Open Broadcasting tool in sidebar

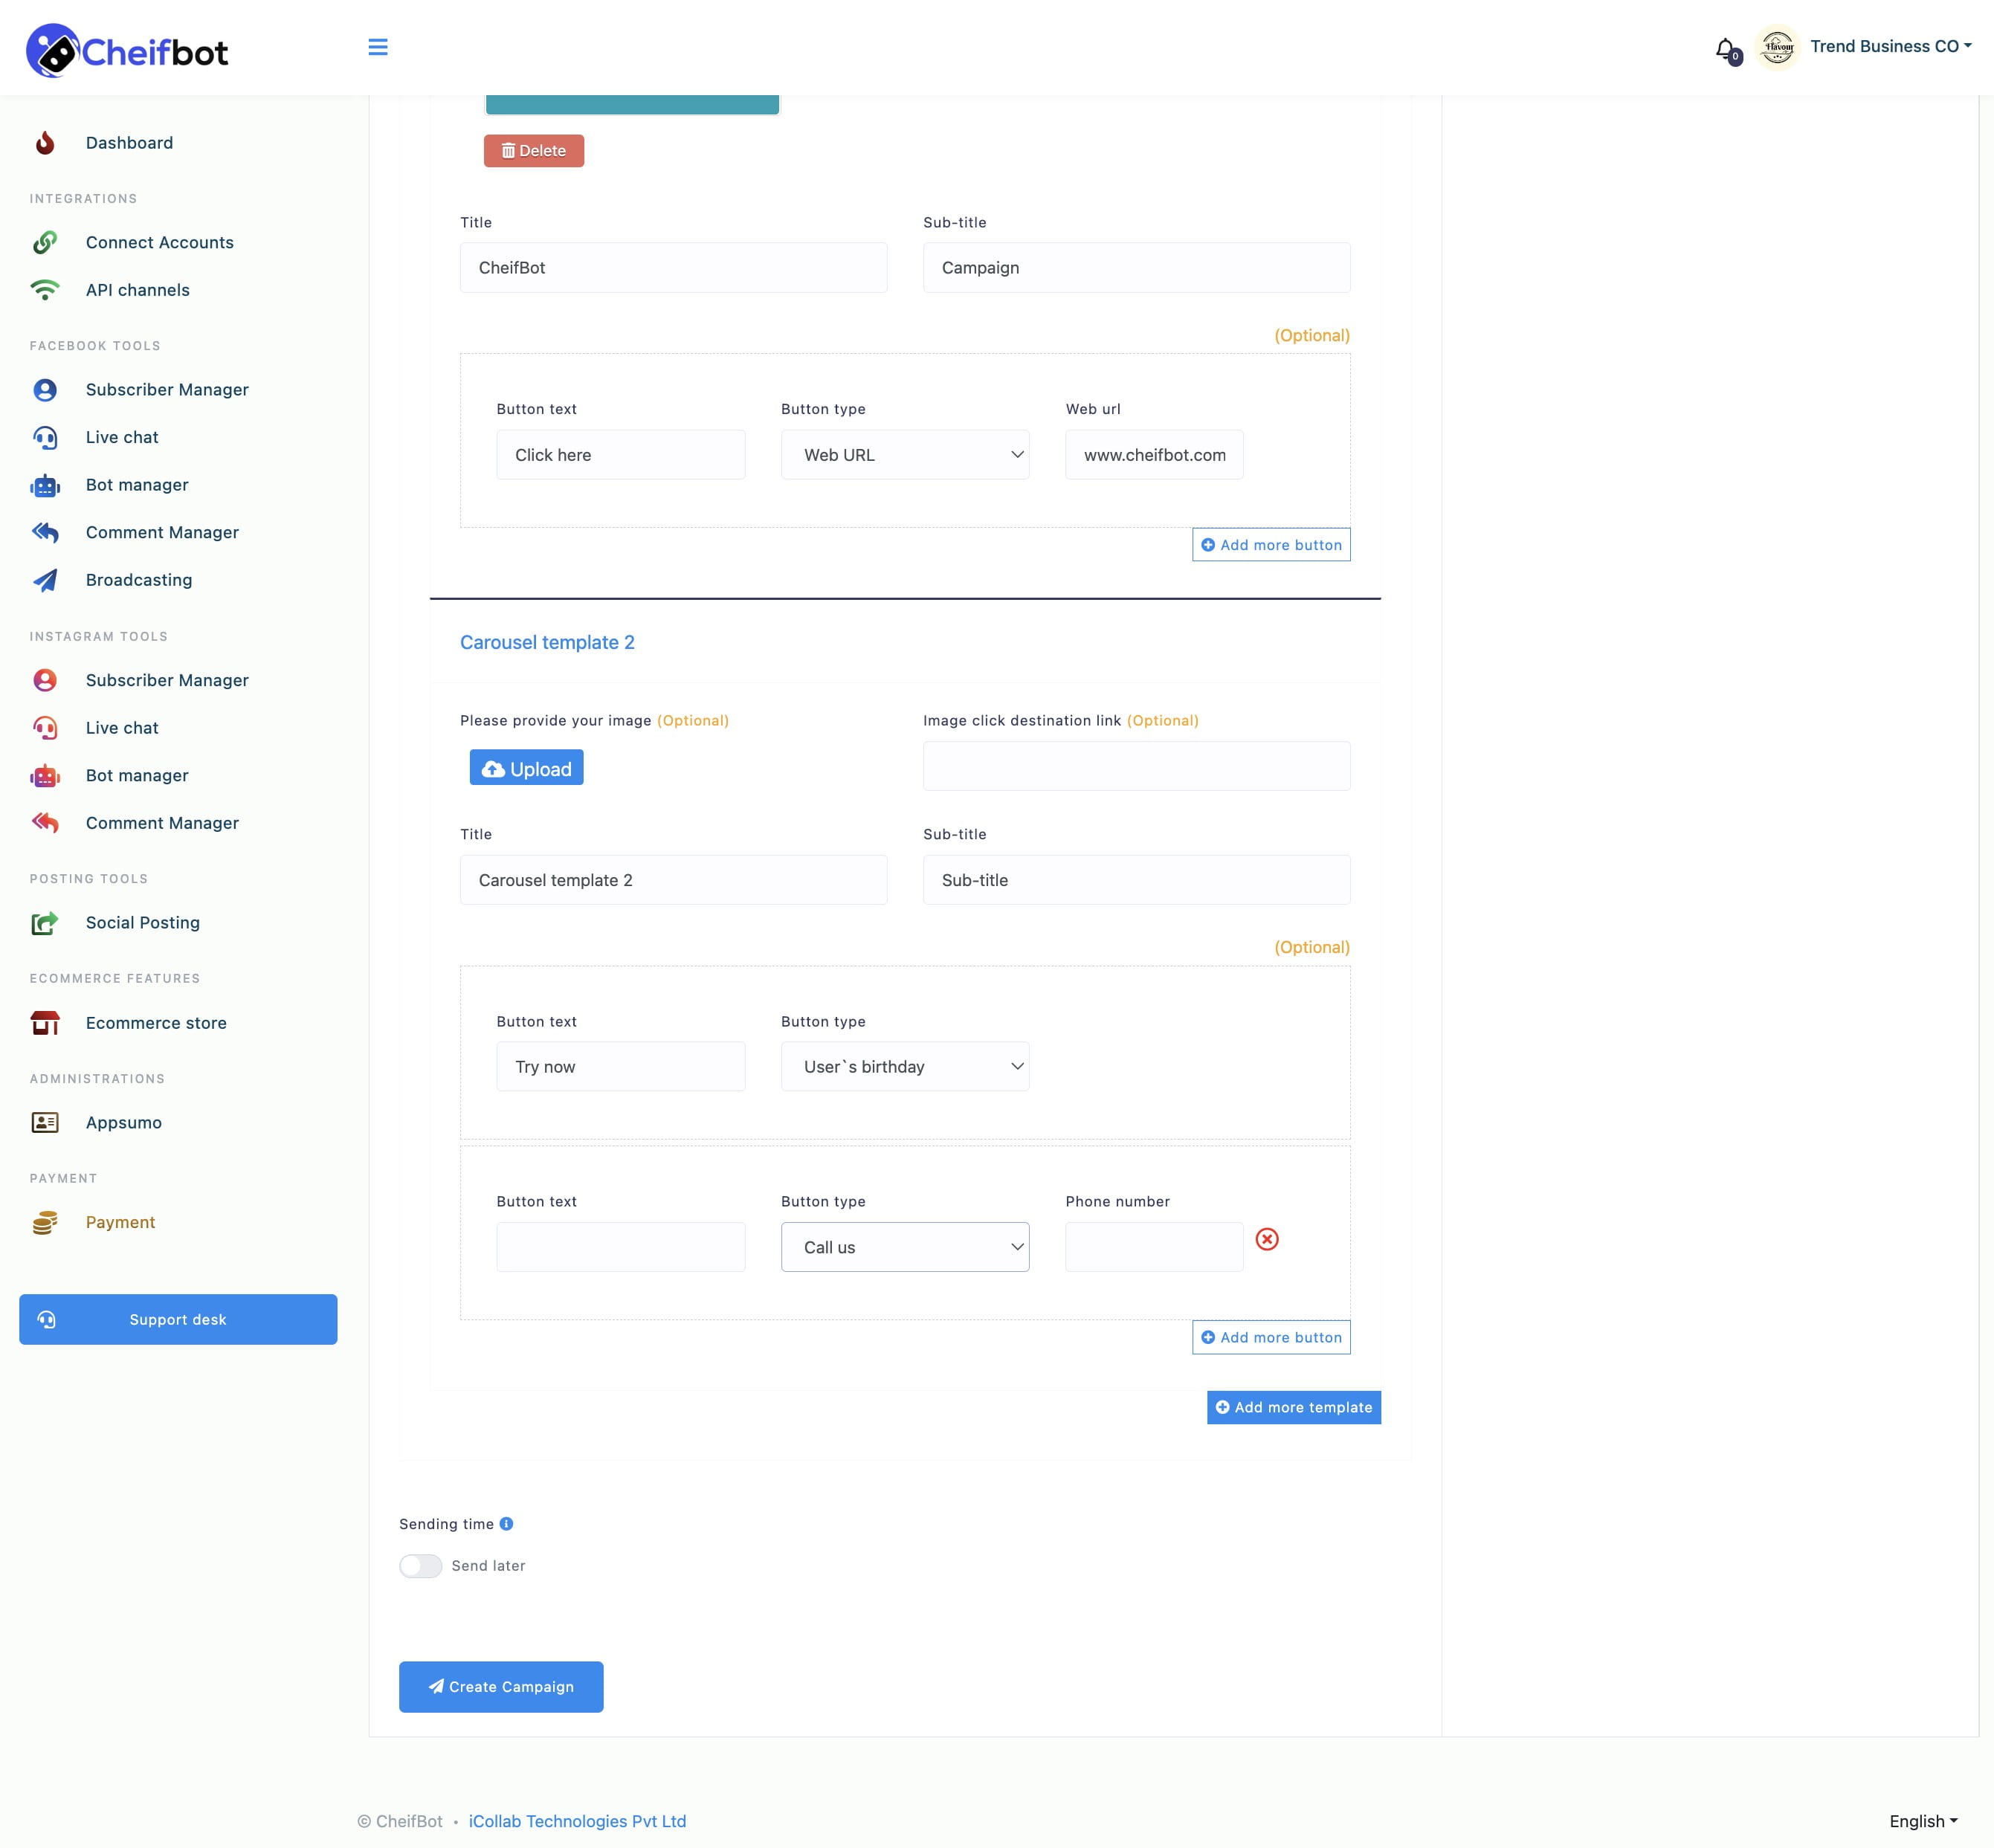pos(139,578)
